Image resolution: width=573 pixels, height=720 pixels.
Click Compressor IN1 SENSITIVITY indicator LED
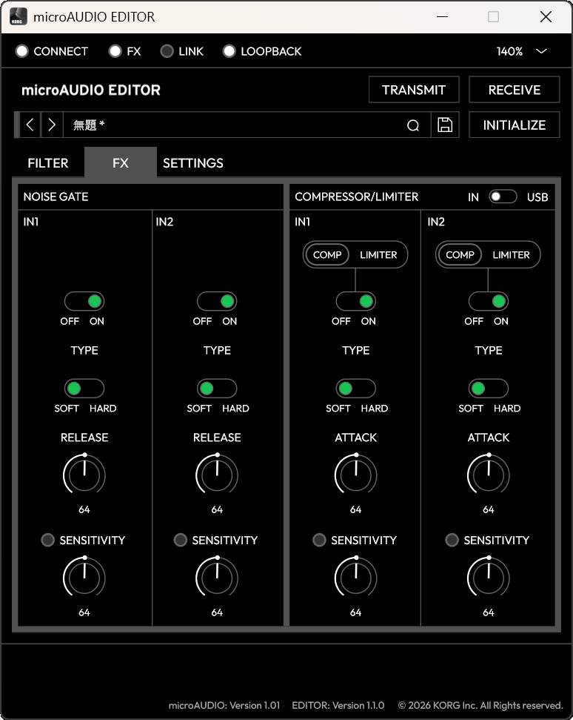(x=320, y=540)
